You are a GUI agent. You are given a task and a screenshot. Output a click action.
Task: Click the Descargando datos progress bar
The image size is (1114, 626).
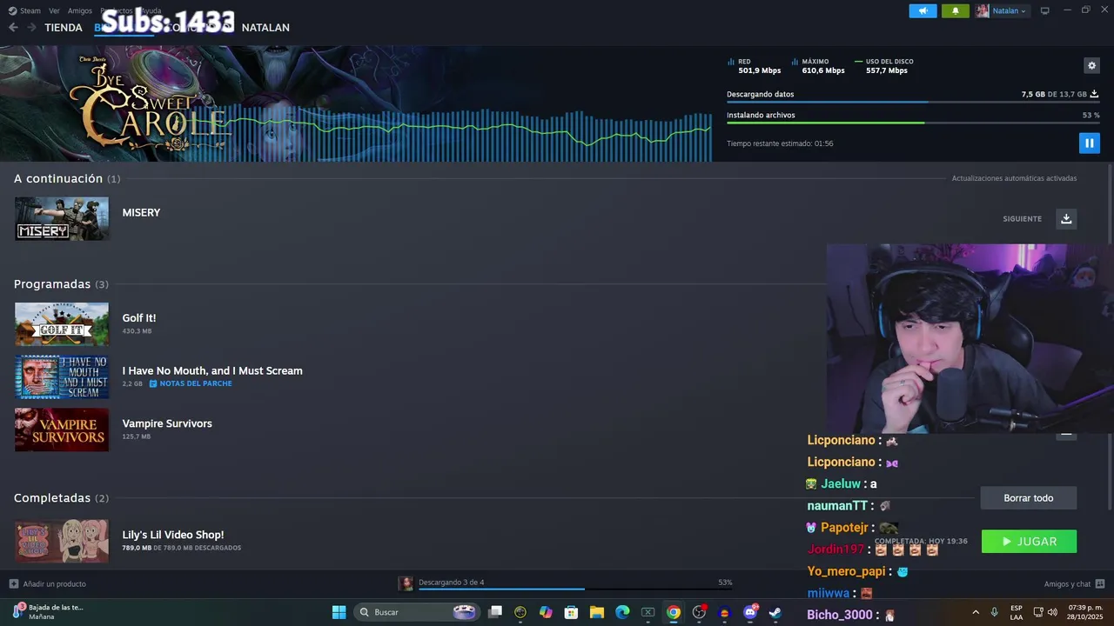tap(913, 102)
